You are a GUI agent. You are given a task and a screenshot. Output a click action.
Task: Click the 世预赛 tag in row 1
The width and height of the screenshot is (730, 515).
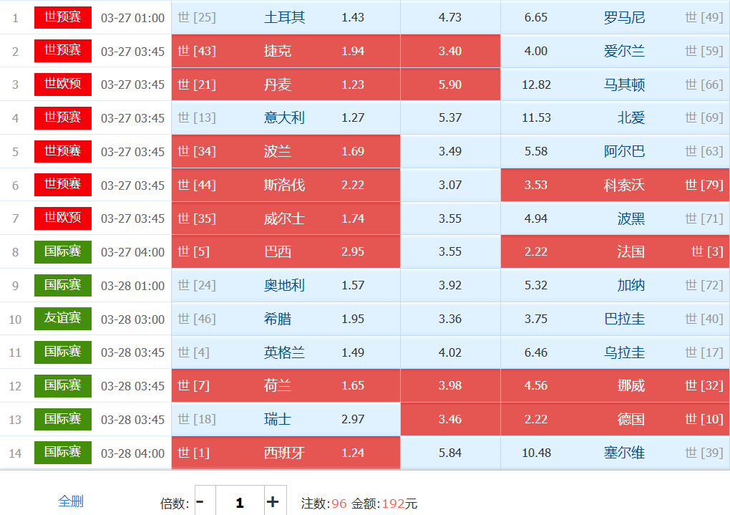pos(63,17)
